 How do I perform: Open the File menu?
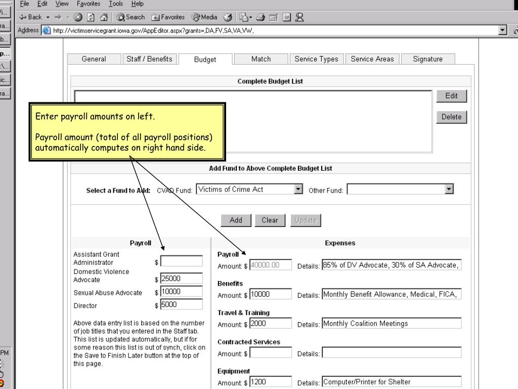[24, 4]
